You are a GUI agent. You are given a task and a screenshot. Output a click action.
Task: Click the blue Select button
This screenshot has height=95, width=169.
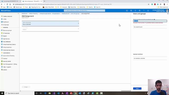pyautogui.click(x=137, y=89)
